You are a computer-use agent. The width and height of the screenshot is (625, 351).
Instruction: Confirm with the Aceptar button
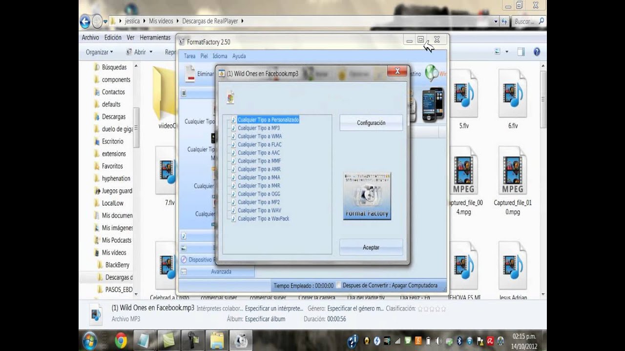(x=371, y=247)
